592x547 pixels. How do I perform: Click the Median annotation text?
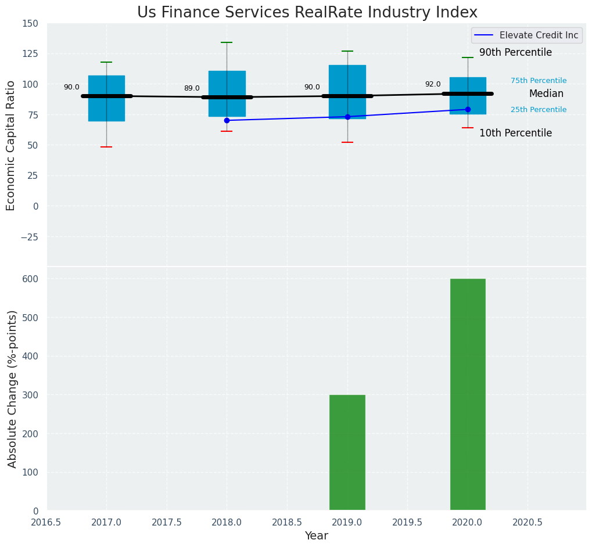click(546, 93)
